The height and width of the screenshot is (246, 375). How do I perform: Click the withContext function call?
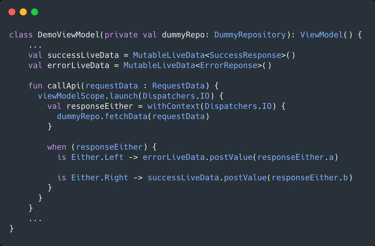[174, 106]
